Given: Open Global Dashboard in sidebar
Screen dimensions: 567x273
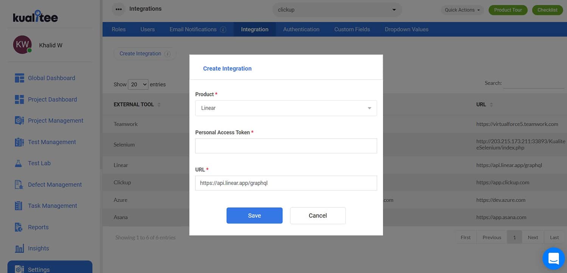Looking at the screenshot, I should (51, 78).
